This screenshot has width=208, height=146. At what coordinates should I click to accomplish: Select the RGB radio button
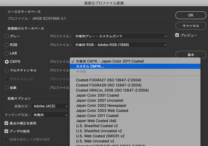click(7, 45)
